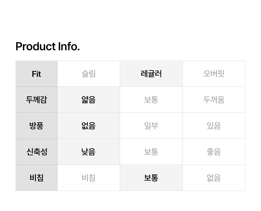The width and height of the screenshot is (261, 211).
Task: Click the bold 비침 row header
Action: pos(37,178)
